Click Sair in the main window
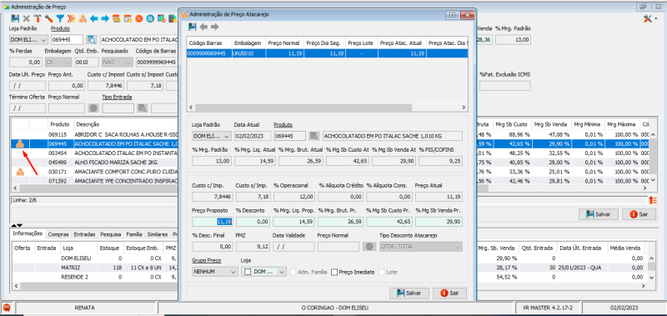 coord(639,214)
